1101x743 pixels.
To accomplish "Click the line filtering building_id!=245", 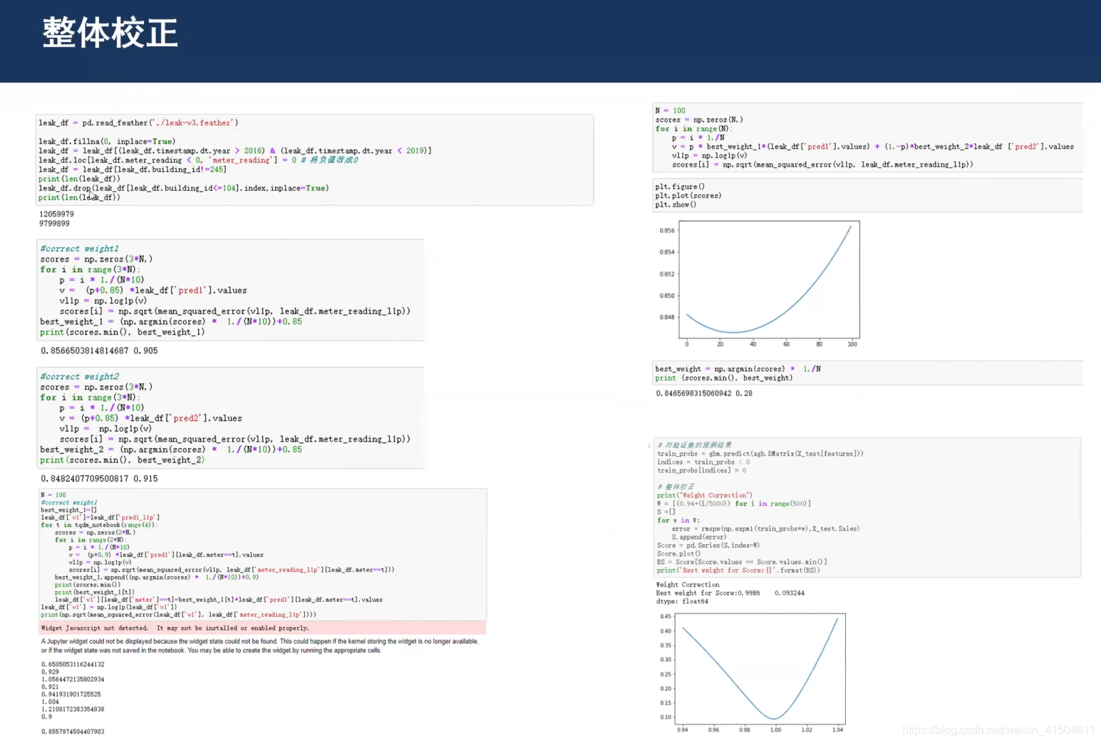I will [133, 170].
